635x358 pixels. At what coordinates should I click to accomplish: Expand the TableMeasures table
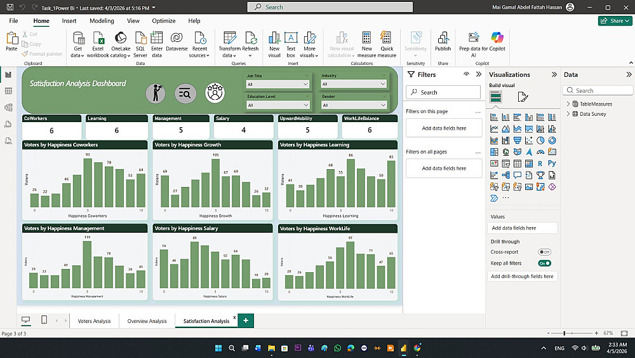pos(568,104)
